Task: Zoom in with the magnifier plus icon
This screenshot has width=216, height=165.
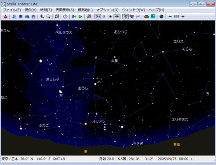Action: tap(42, 17)
